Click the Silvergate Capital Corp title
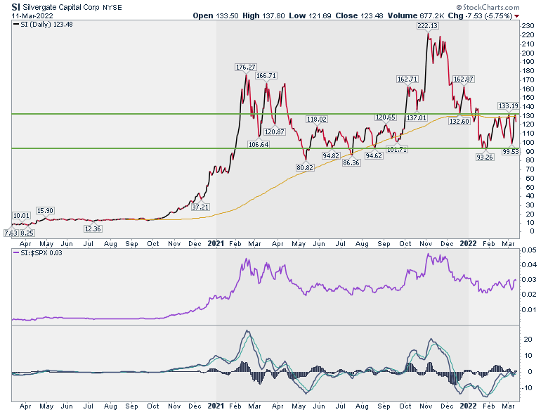 click(61, 7)
